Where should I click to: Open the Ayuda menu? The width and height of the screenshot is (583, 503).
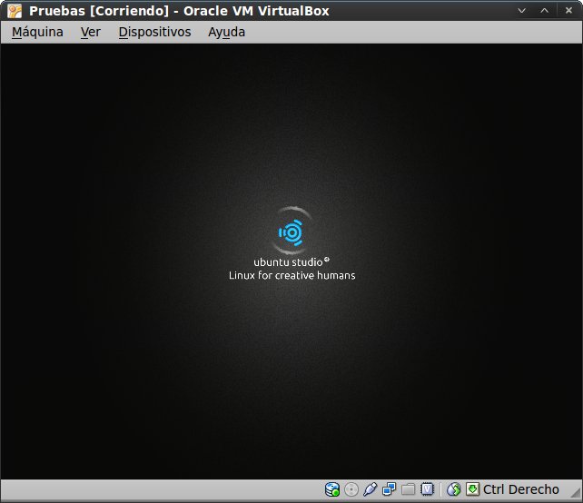(226, 32)
